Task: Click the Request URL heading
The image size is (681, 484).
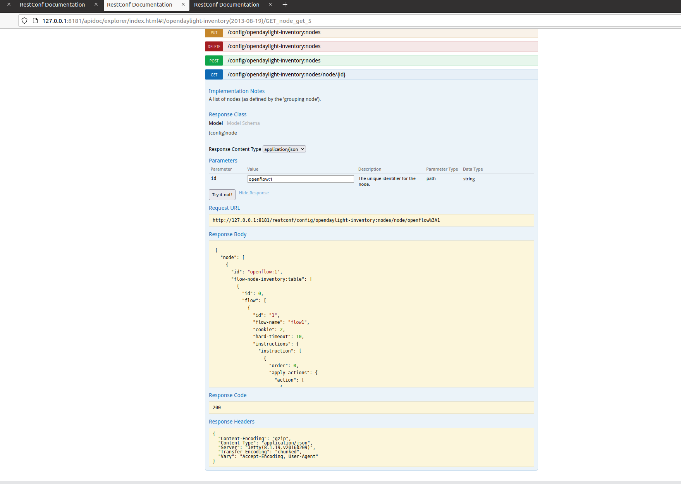Action: pyautogui.click(x=224, y=208)
